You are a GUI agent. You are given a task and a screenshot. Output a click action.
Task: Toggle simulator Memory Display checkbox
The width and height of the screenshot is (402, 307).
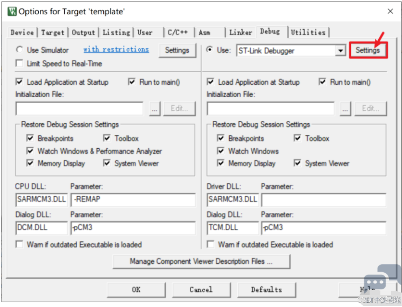pyautogui.click(x=30, y=163)
